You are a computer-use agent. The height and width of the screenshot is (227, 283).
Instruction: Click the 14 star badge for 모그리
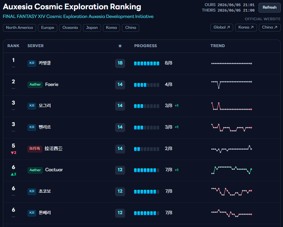(x=120, y=106)
